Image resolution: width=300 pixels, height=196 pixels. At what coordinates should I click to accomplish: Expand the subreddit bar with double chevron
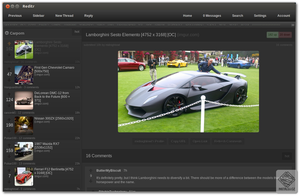click(293, 25)
